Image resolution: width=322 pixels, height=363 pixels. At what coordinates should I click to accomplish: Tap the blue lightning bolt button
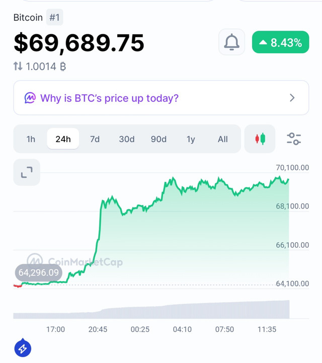[23, 348]
